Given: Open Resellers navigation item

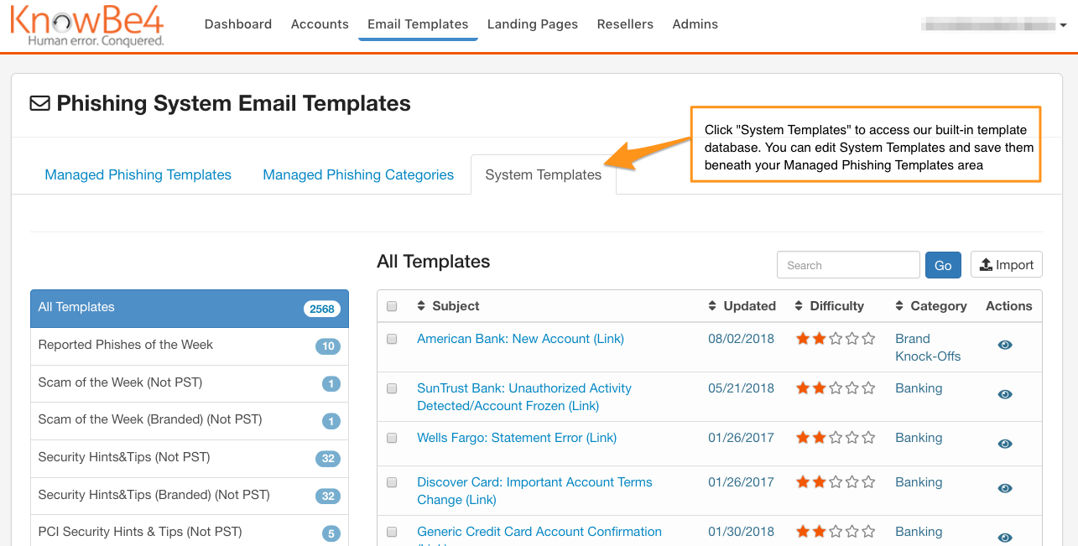Looking at the screenshot, I should 625,24.
